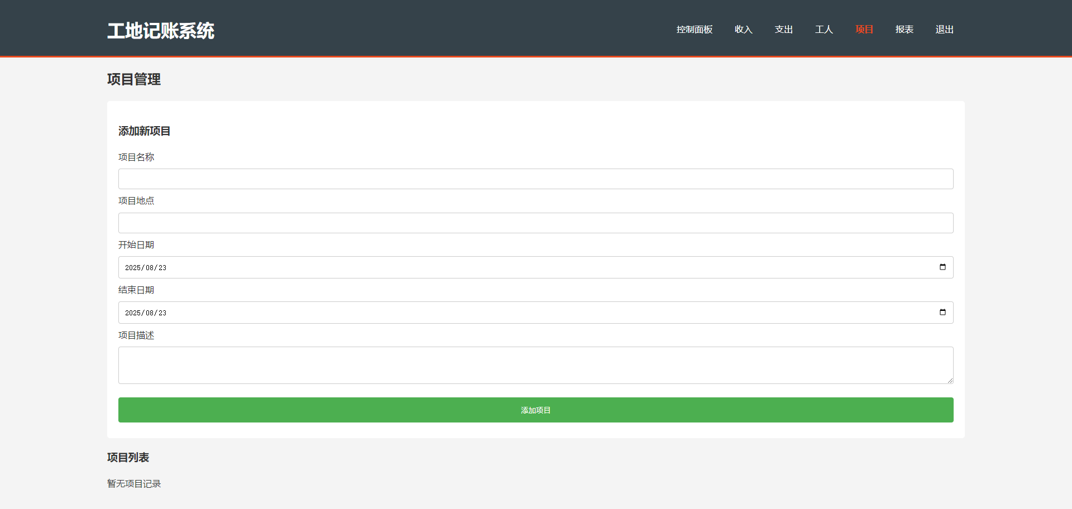Open the 报表 reports page
This screenshot has width=1072, height=509.
(904, 30)
